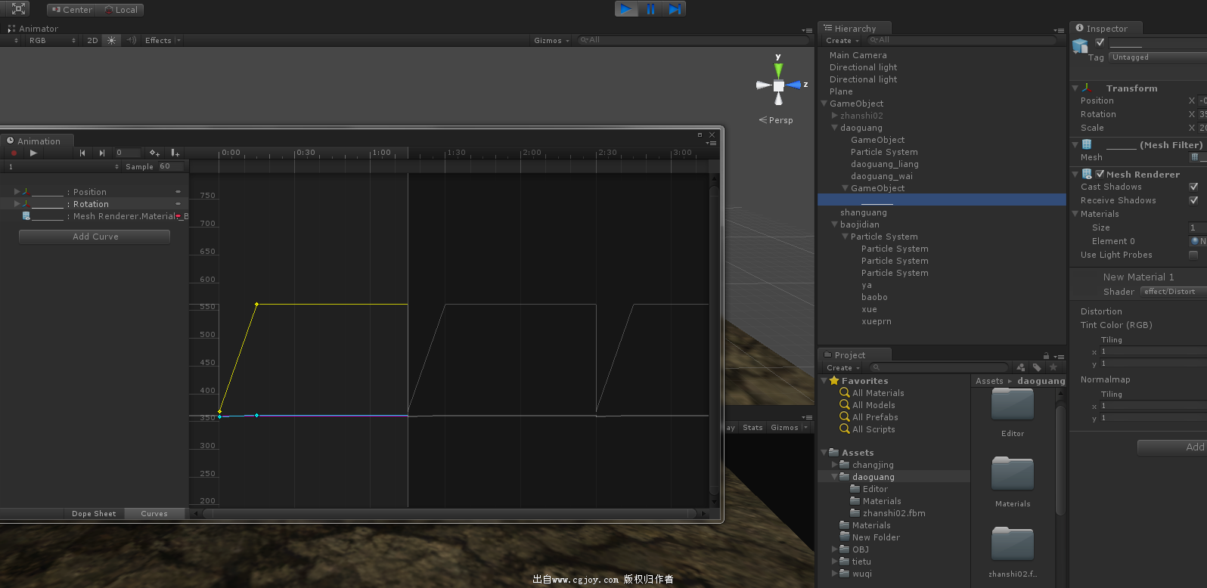Toggle the Local handle rotation button
1207x588 pixels.
click(x=120, y=10)
